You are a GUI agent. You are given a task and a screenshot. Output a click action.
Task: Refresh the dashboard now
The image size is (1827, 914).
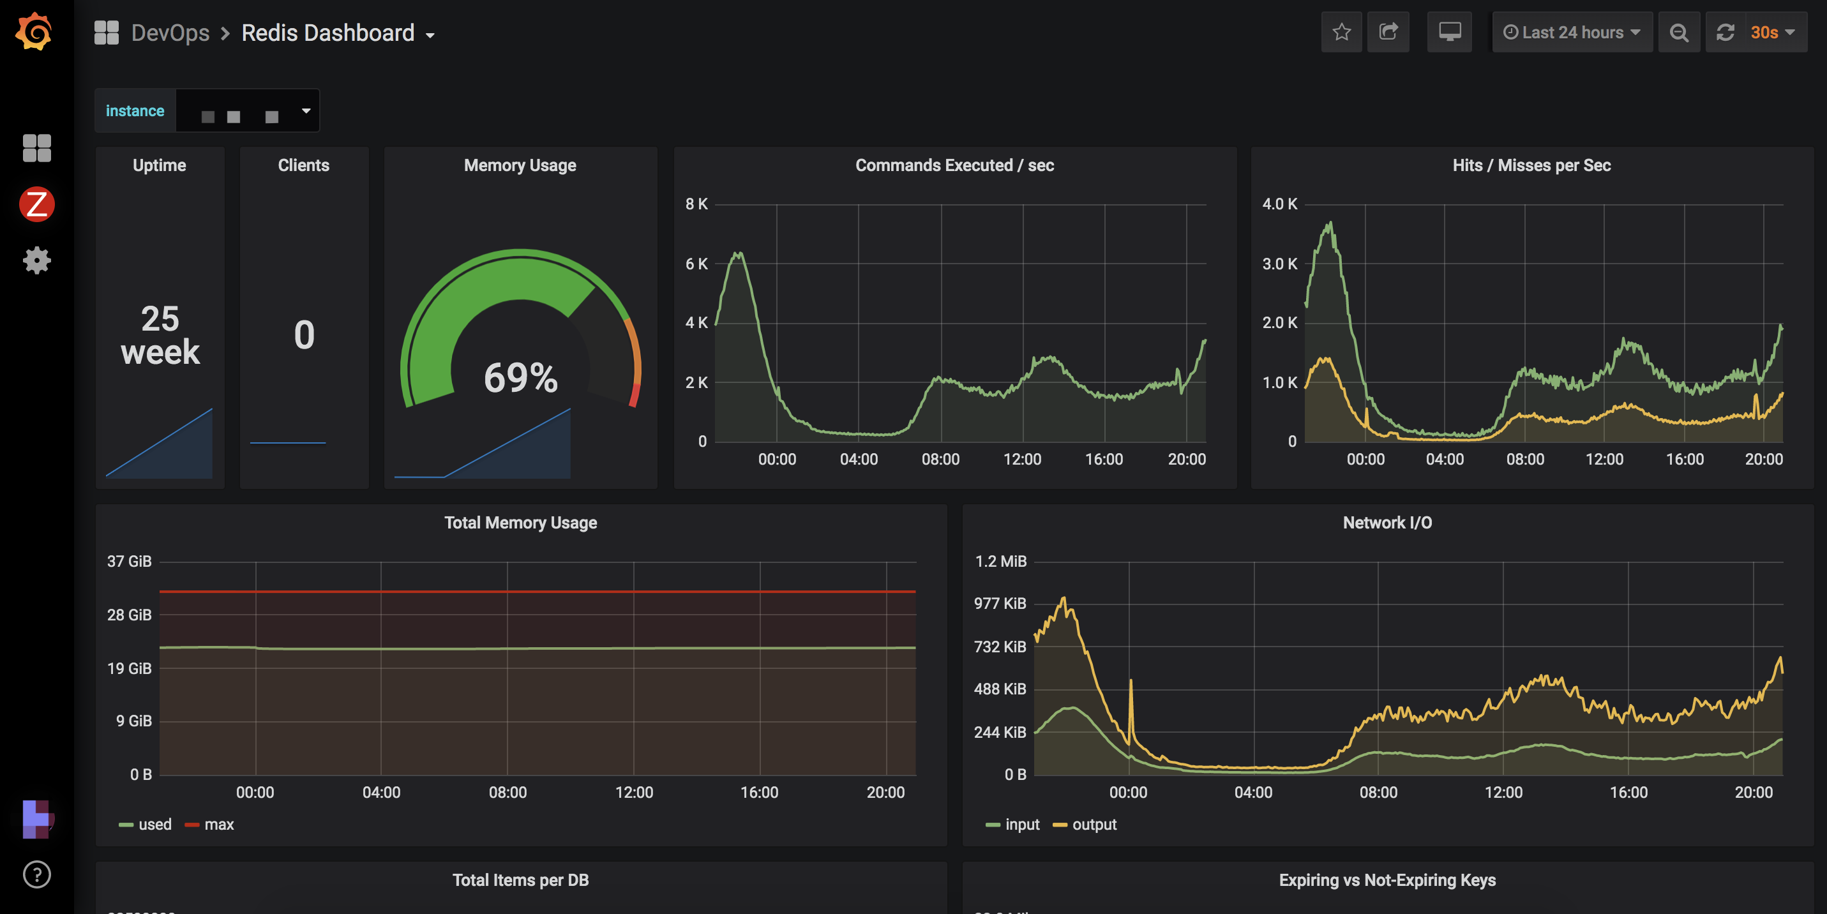click(x=1725, y=33)
